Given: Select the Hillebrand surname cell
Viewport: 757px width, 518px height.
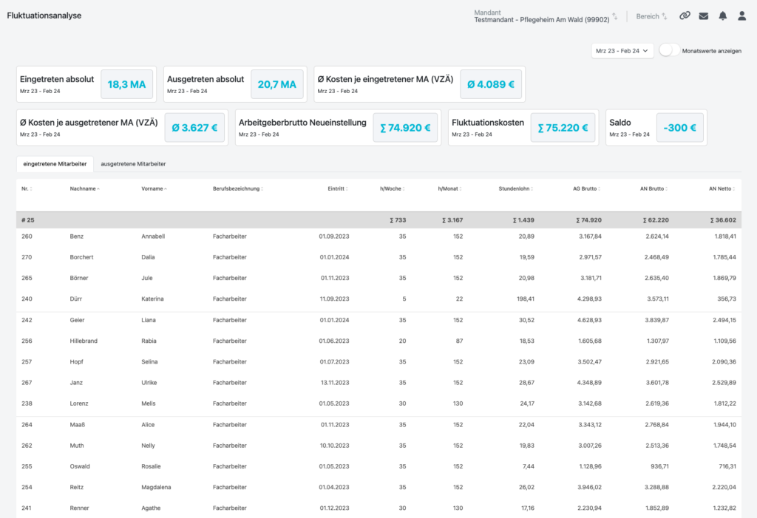Looking at the screenshot, I should 84,341.
